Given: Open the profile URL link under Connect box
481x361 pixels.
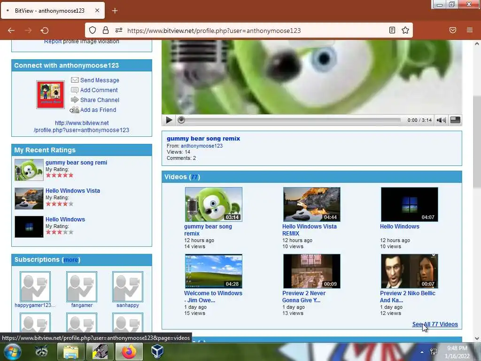Looking at the screenshot, I should 82,126.
